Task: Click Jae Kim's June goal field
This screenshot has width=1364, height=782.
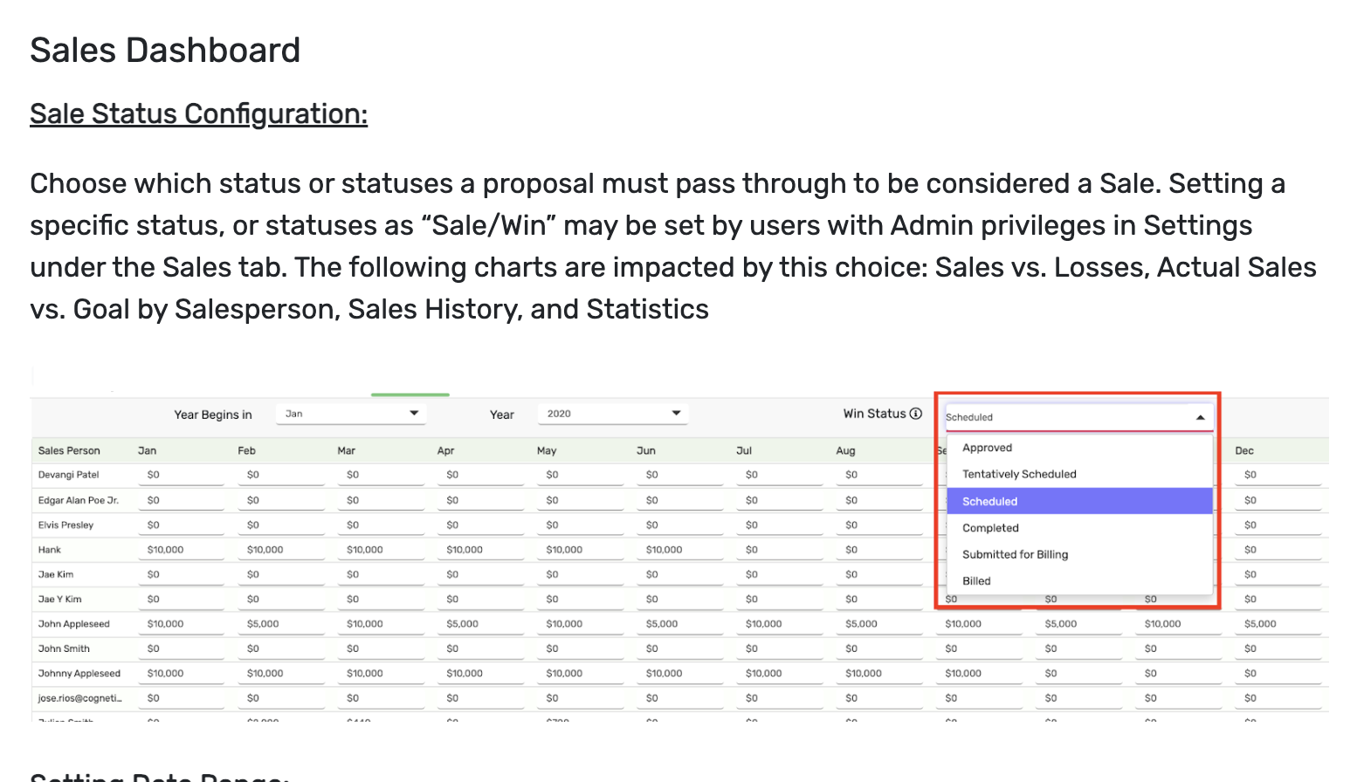Action: pyautogui.click(x=679, y=574)
